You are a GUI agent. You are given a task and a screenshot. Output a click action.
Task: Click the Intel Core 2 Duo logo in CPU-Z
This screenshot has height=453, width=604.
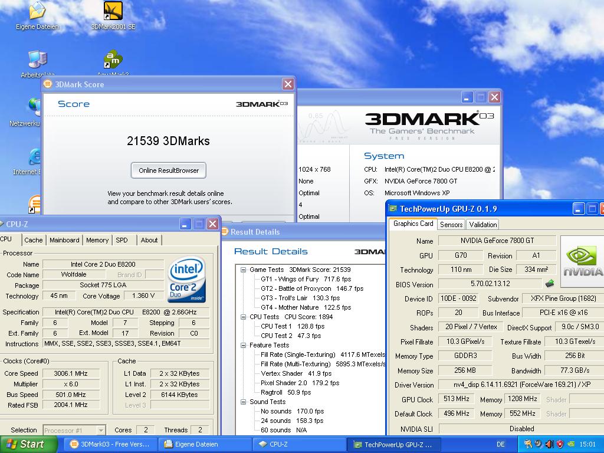click(187, 279)
